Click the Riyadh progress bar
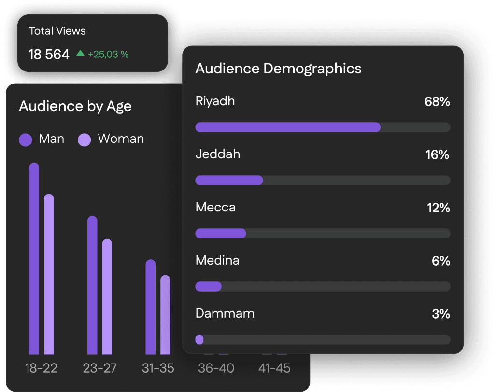 pos(323,127)
